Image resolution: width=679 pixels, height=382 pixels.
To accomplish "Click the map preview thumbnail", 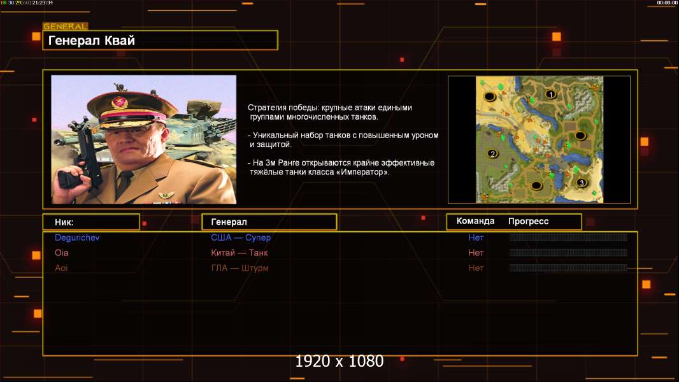I will (539, 139).
